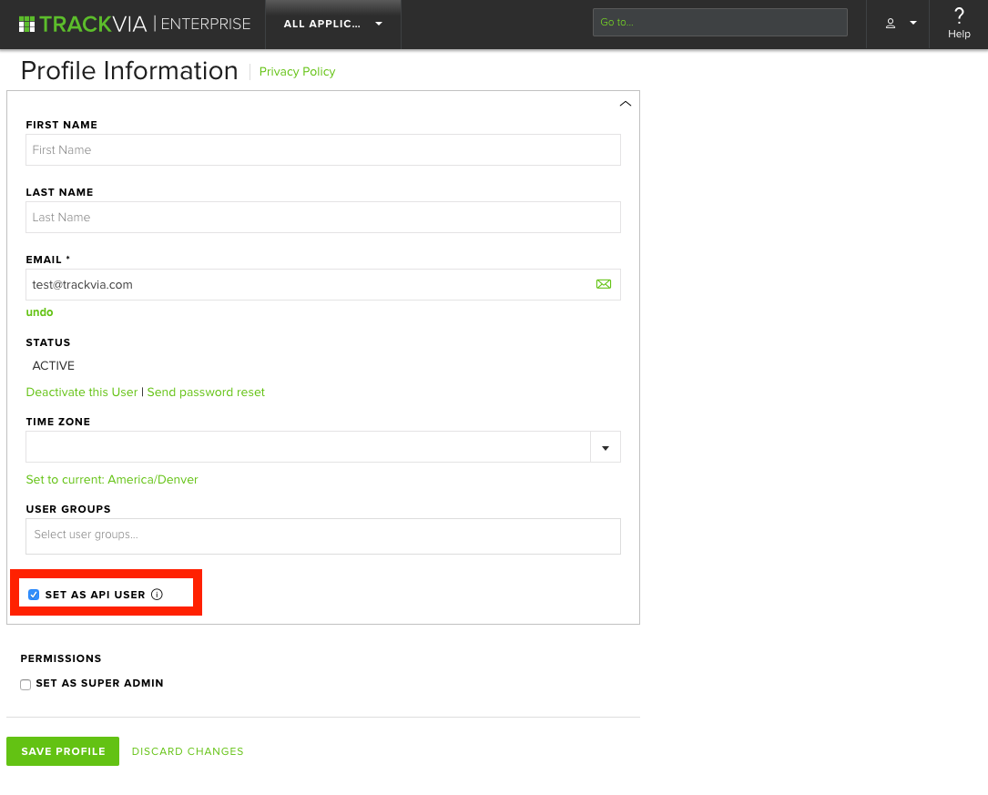The width and height of the screenshot is (988, 795).
Task: Open the User Groups selector
Action: pyautogui.click(x=323, y=536)
